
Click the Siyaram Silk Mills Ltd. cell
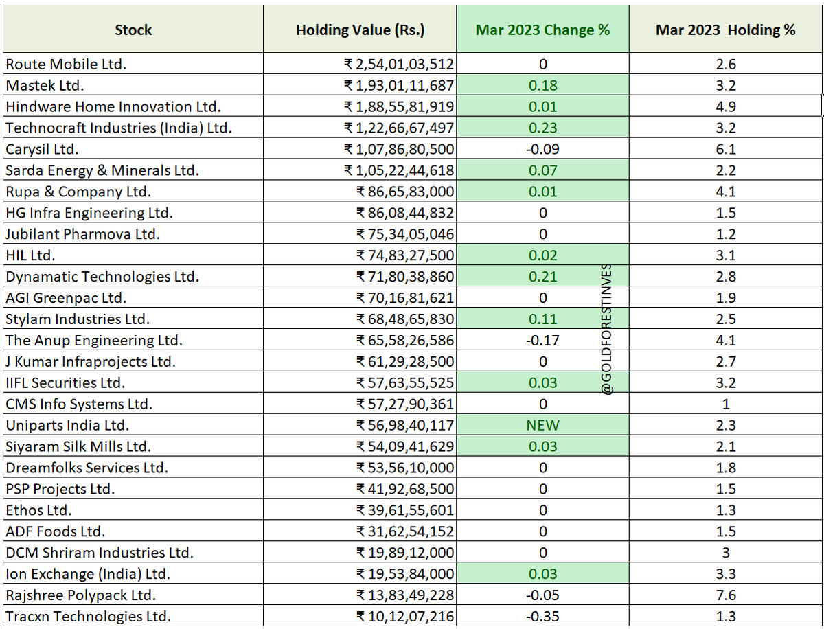pos(133,447)
